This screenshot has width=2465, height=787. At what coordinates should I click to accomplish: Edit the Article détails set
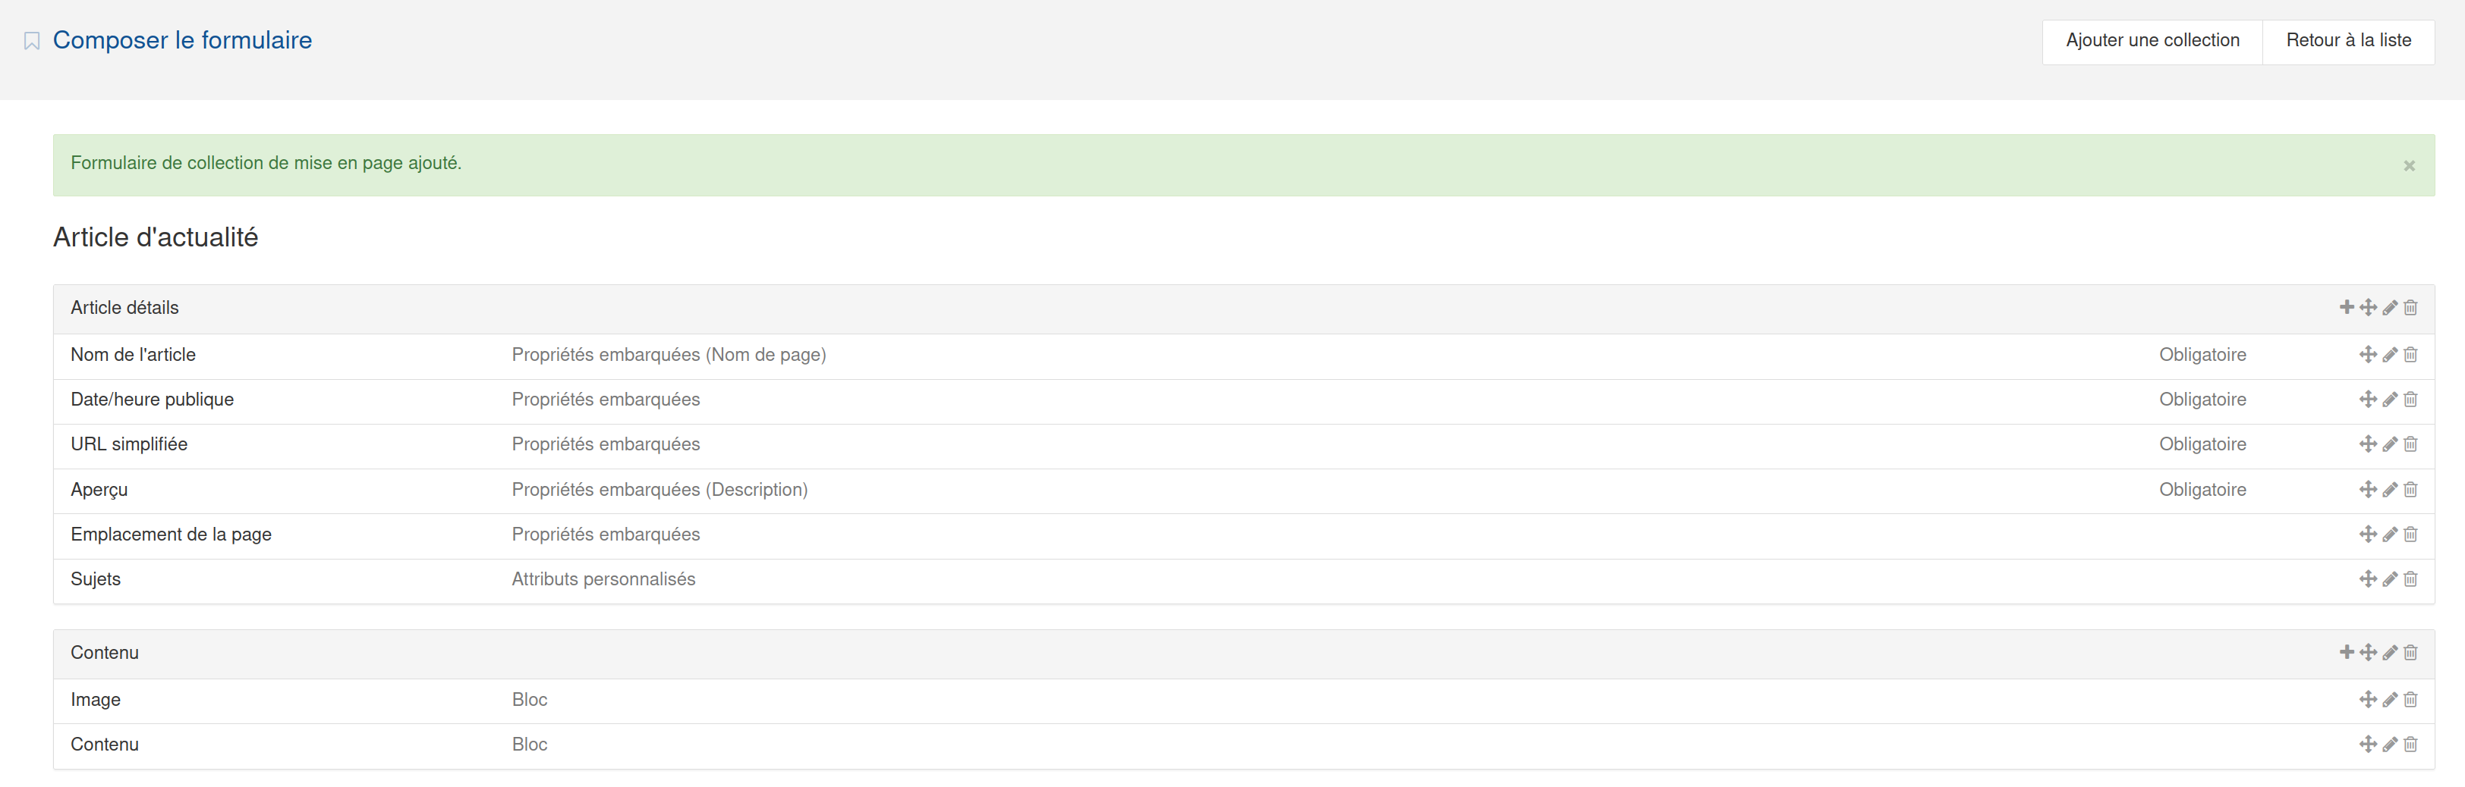pyautogui.click(x=2389, y=307)
